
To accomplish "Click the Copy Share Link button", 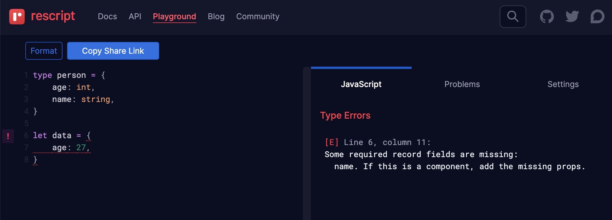I will point(113,51).
